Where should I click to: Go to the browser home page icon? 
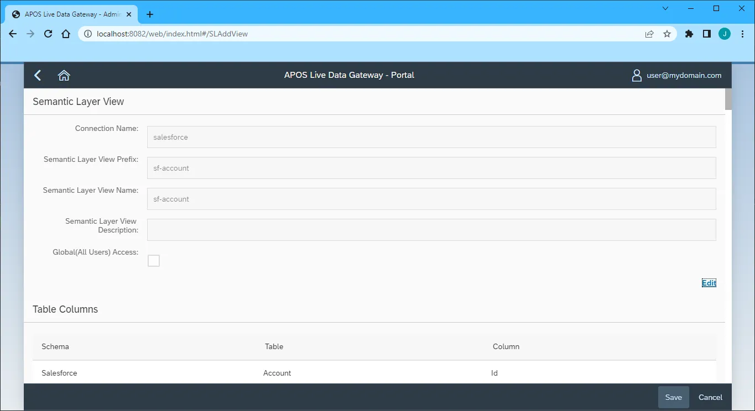[x=66, y=34]
